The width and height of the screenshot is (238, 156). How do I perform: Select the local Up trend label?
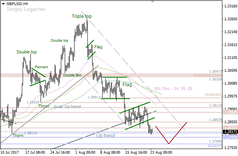pos(67,106)
